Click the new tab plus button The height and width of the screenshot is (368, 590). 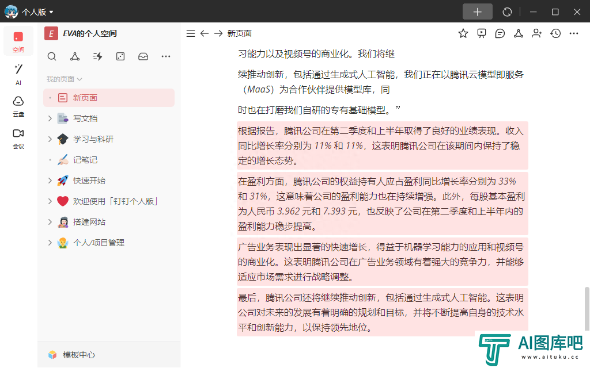tap(478, 11)
